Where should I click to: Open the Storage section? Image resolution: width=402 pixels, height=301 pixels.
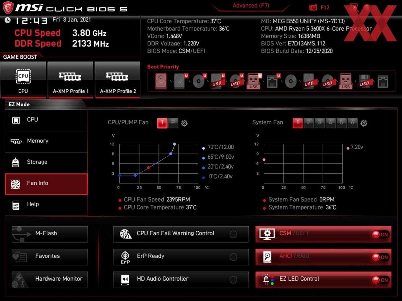[46, 163]
